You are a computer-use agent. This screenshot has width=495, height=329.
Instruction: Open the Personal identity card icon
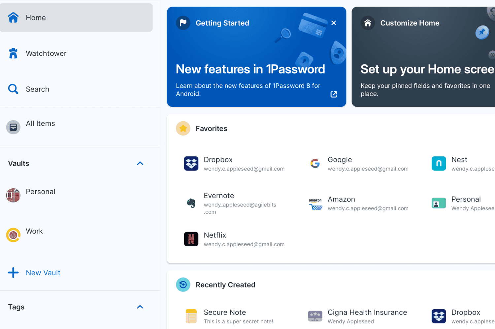click(439, 203)
